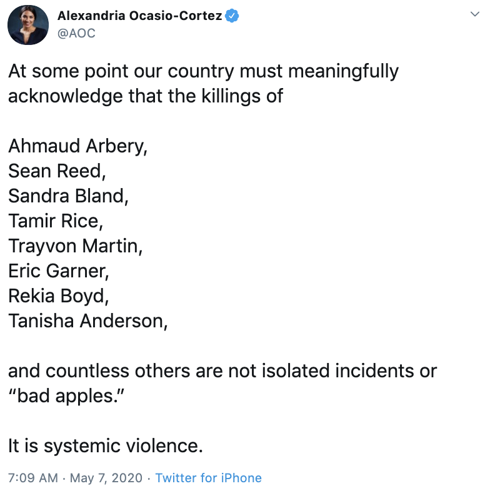Open the @AOC handle link
490x491 pixels.
coord(76,33)
